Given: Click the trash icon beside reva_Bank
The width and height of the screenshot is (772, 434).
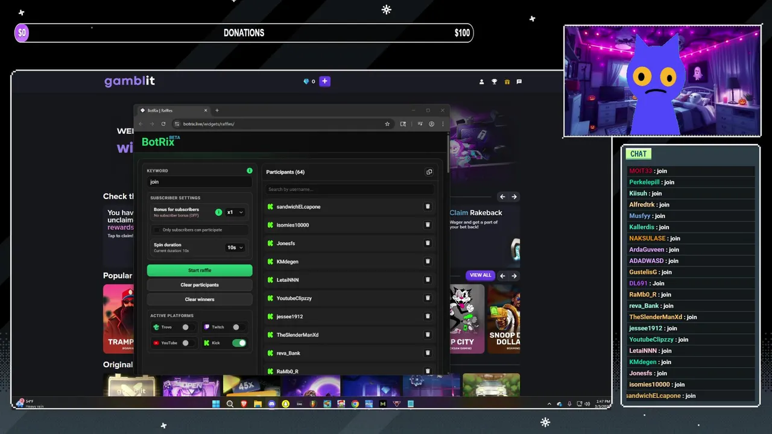Looking at the screenshot, I should click(x=428, y=353).
